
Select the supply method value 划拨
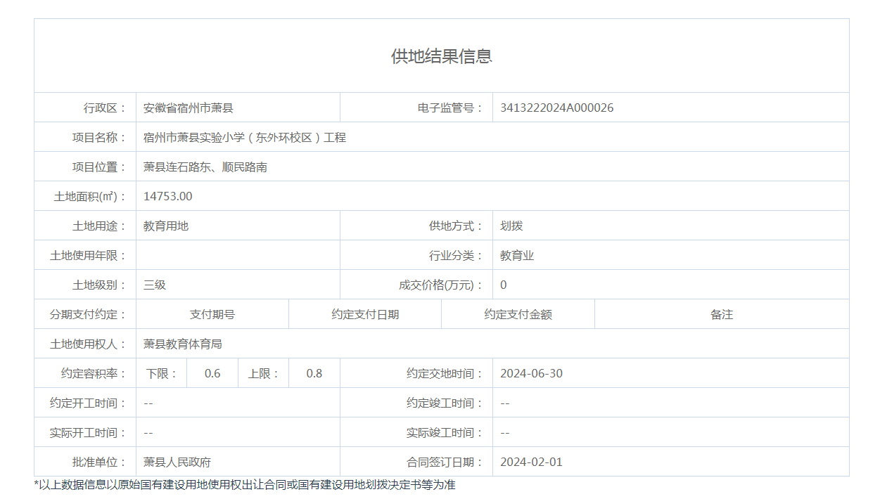(511, 226)
